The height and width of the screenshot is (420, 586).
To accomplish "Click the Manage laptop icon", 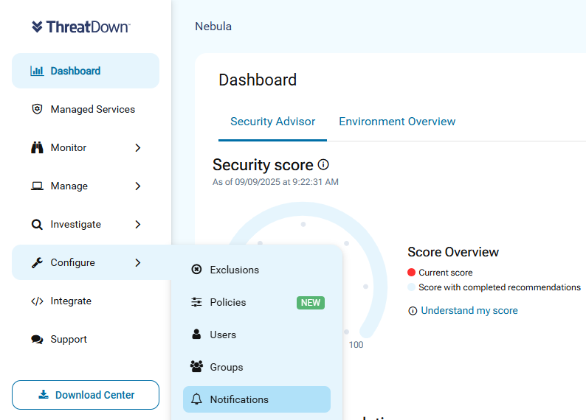I will [37, 186].
